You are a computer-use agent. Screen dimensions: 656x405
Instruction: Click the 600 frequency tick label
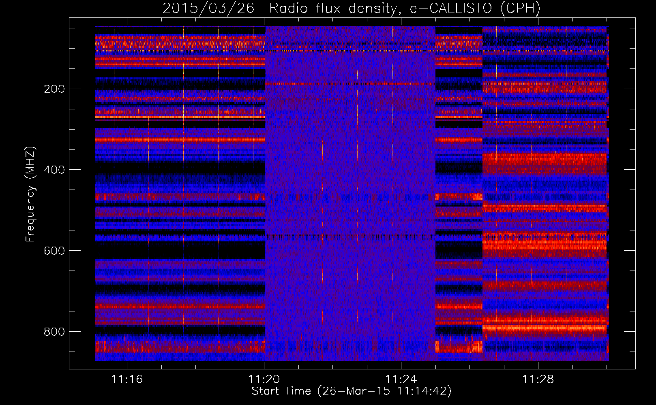54,251
